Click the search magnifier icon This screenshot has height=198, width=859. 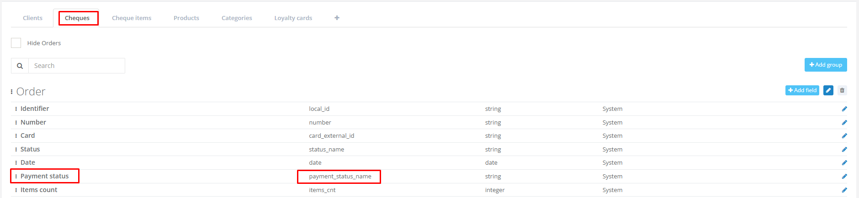(20, 66)
